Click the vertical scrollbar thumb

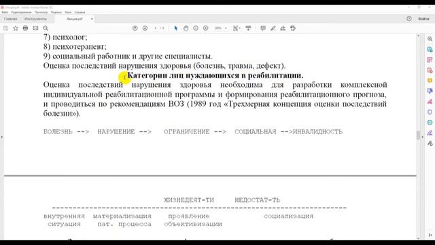point(419,135)
